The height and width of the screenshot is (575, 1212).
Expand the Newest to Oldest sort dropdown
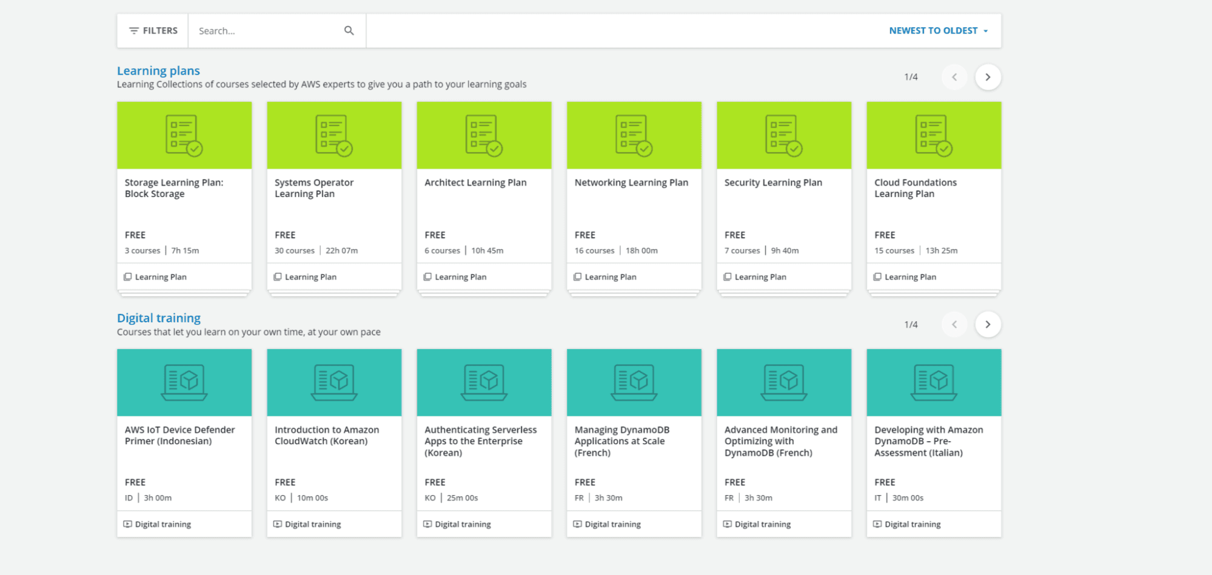click(938, 31)
